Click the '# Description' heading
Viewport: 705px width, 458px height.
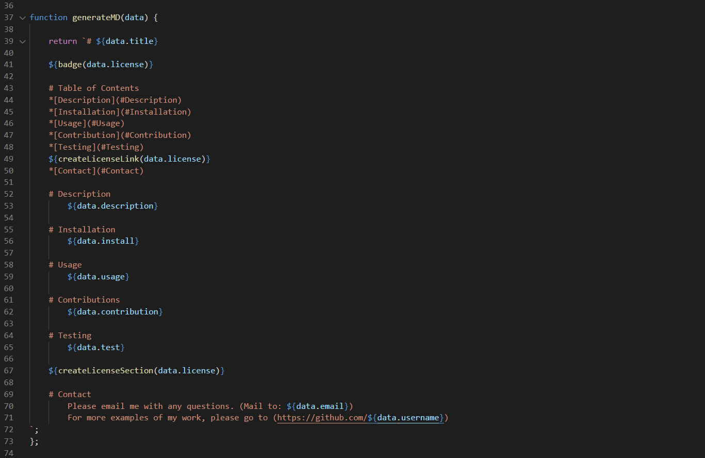click(80, 194)
